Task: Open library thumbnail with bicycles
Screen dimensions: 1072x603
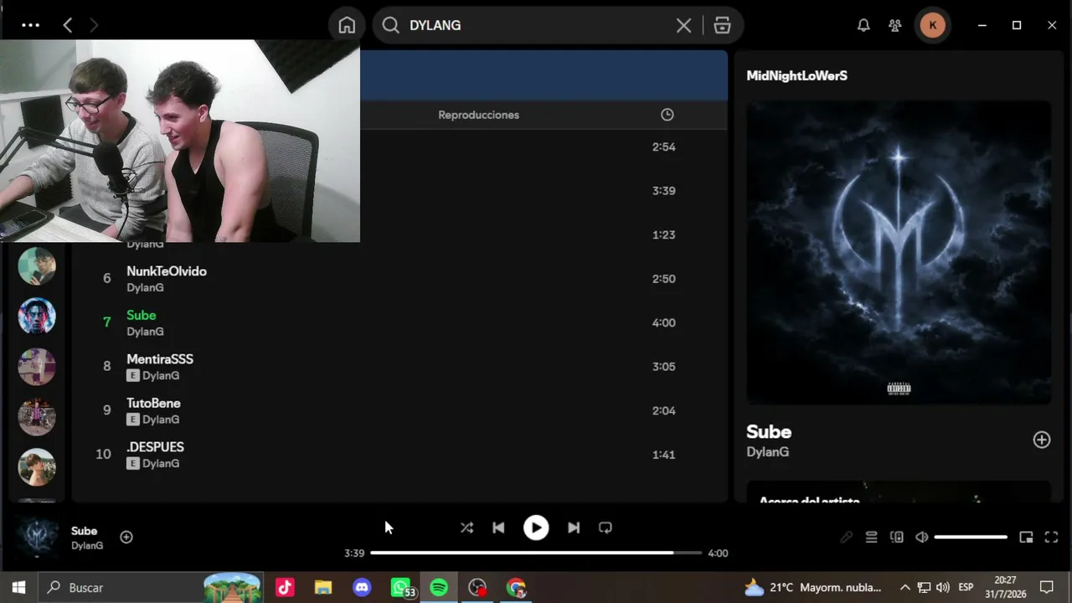Action: [37, 417]
